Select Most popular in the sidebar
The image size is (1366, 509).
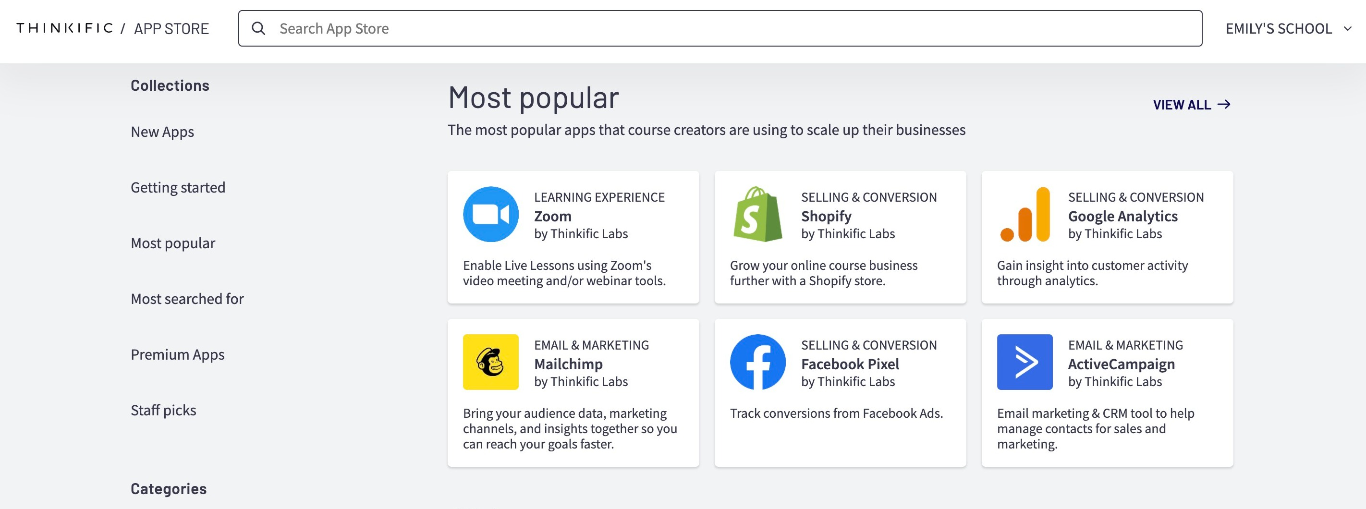coord(173,243)
